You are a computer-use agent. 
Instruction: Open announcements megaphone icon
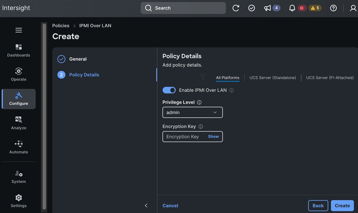(x=267, y=8)
